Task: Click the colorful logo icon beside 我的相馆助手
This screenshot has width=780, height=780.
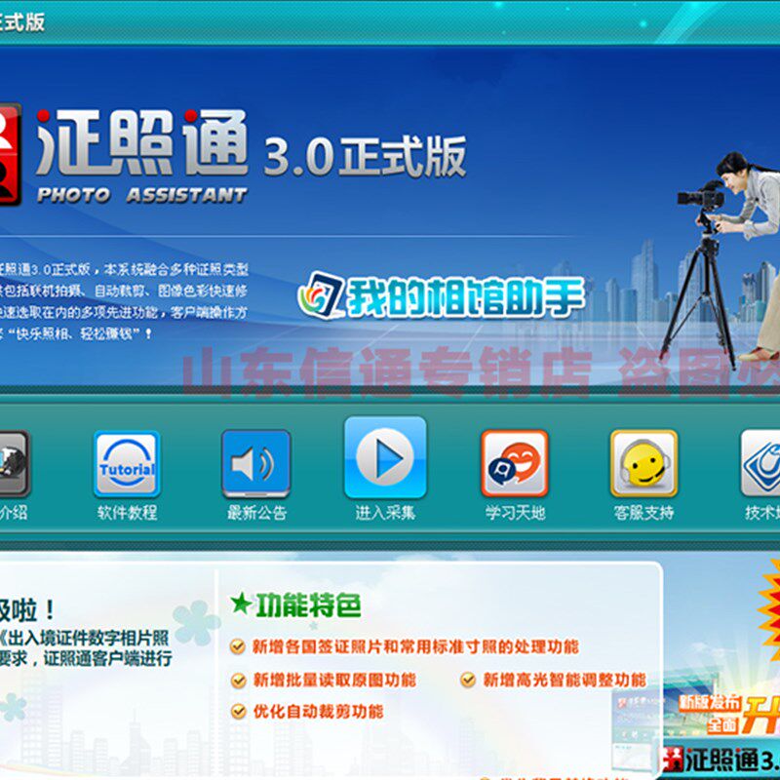Action: [321, 295]
